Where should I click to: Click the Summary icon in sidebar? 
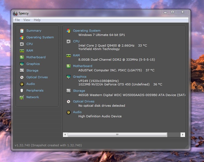click(x=22, y=31)
